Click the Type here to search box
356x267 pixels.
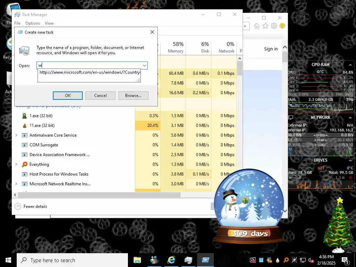click(72, 260)
